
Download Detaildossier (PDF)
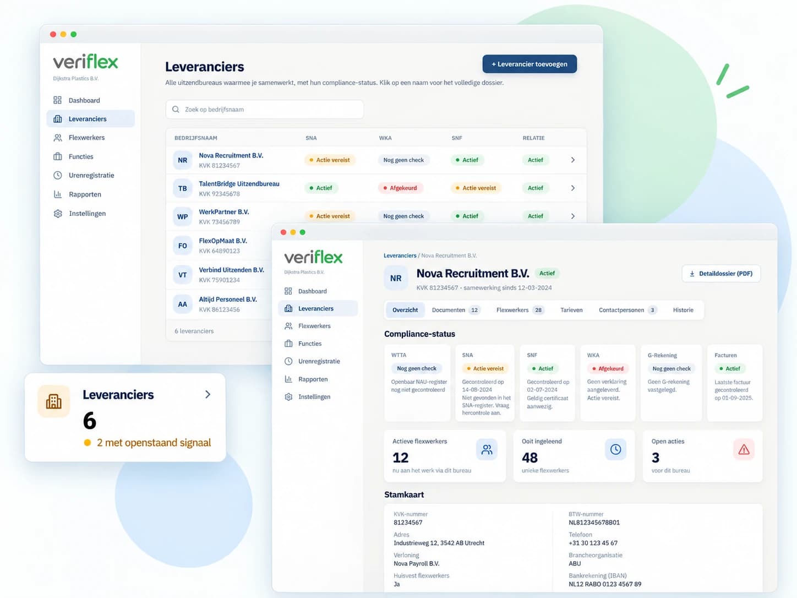(x=721, y=274)
